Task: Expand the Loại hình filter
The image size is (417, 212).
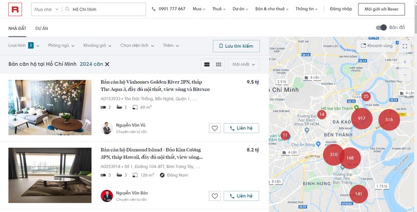Action: coord(24,46)
